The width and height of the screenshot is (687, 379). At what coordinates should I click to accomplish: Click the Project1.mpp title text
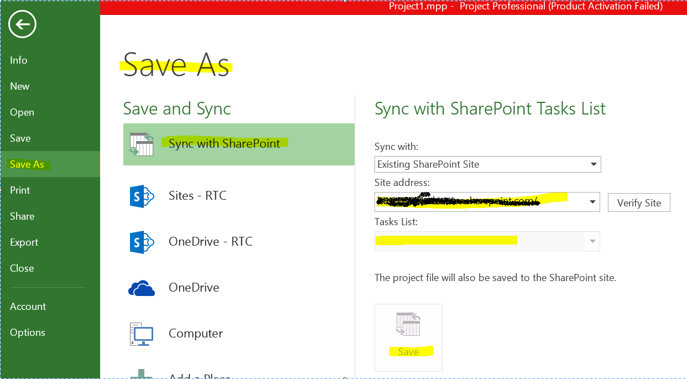pos(418,7)
